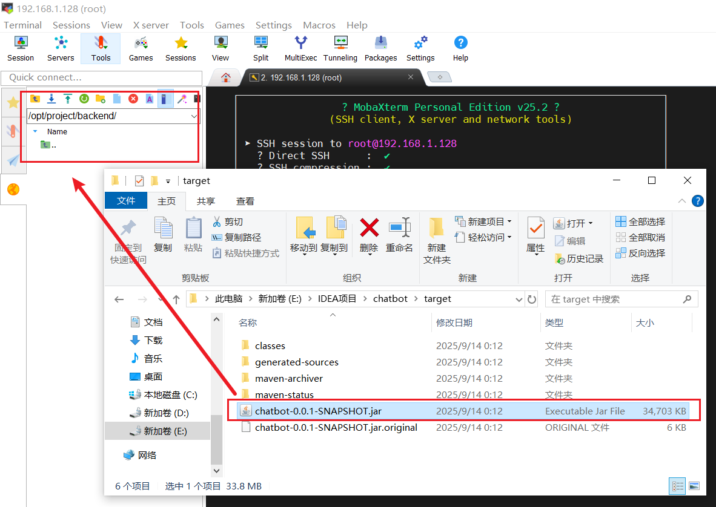Screen dimensions: 716x507
Task: Open Session icon in MobaXterm toolbar
Action: click(21, 49)
